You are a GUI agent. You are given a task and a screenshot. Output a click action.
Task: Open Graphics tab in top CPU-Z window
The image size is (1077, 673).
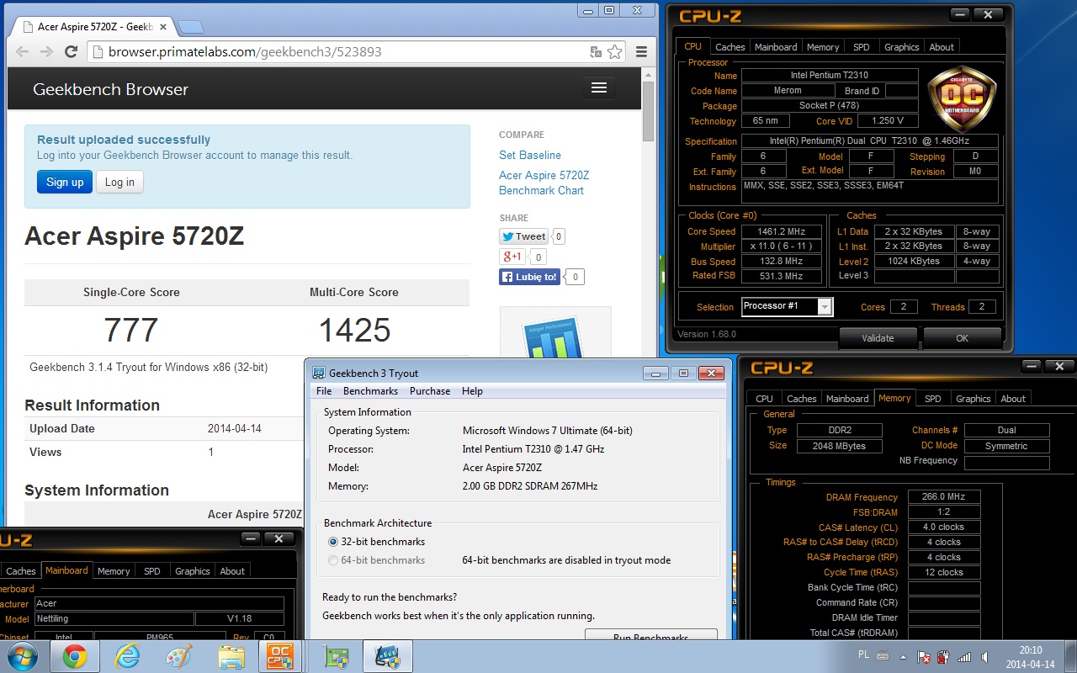coord(901,47)
